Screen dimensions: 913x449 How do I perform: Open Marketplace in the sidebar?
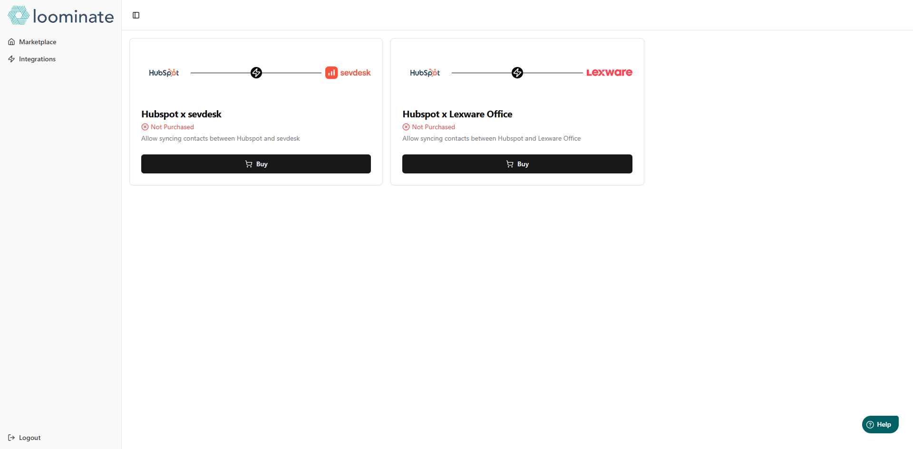coord(61,42)
